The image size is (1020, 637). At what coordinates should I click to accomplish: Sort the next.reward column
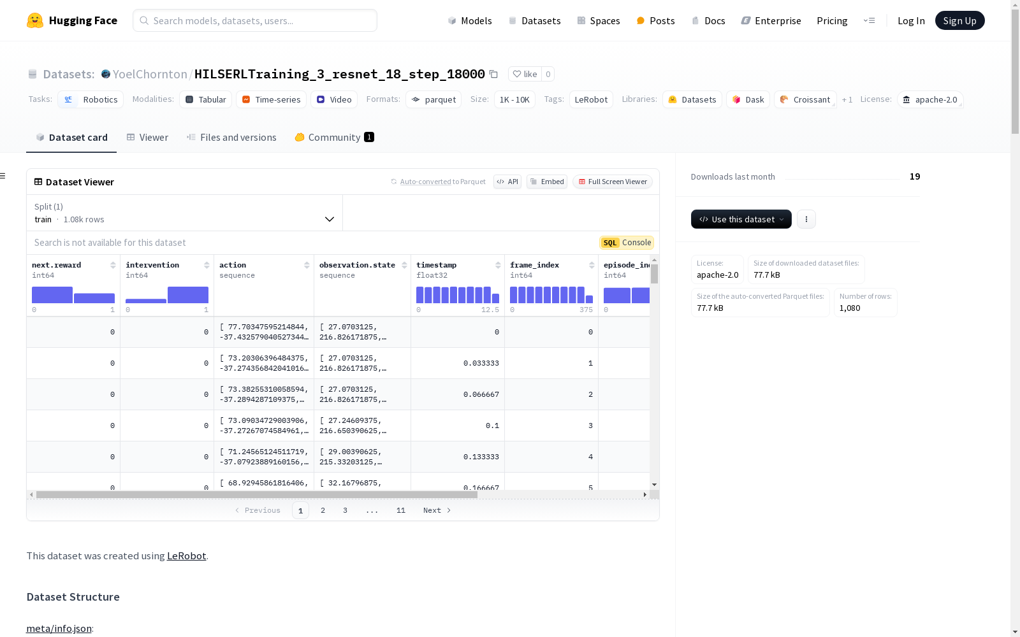click(113, 265)
